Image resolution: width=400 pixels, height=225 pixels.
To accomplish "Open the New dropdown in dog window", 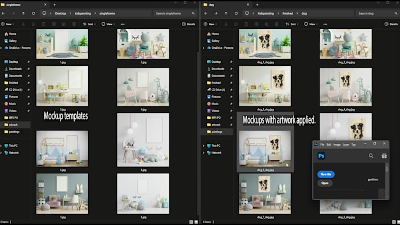I will tap(211, 24).
